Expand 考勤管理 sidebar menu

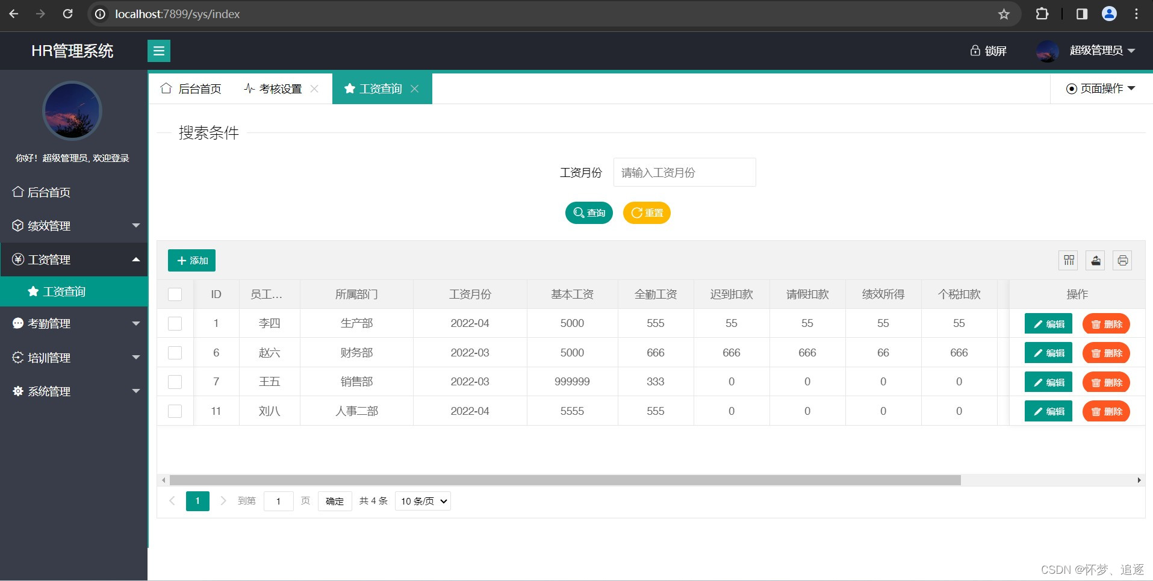pos(73,323)
